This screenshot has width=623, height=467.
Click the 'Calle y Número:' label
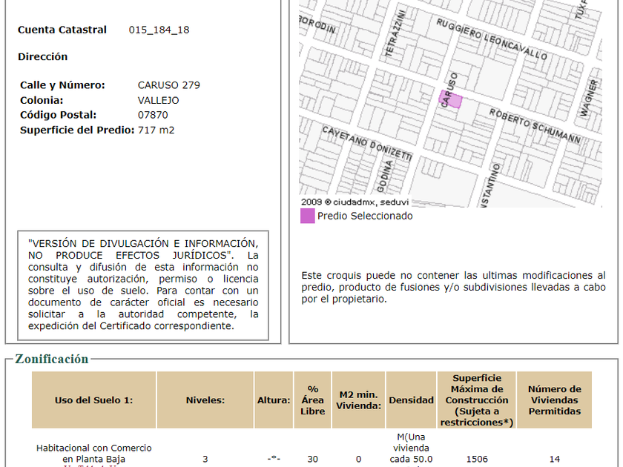[x=62, y=85]
